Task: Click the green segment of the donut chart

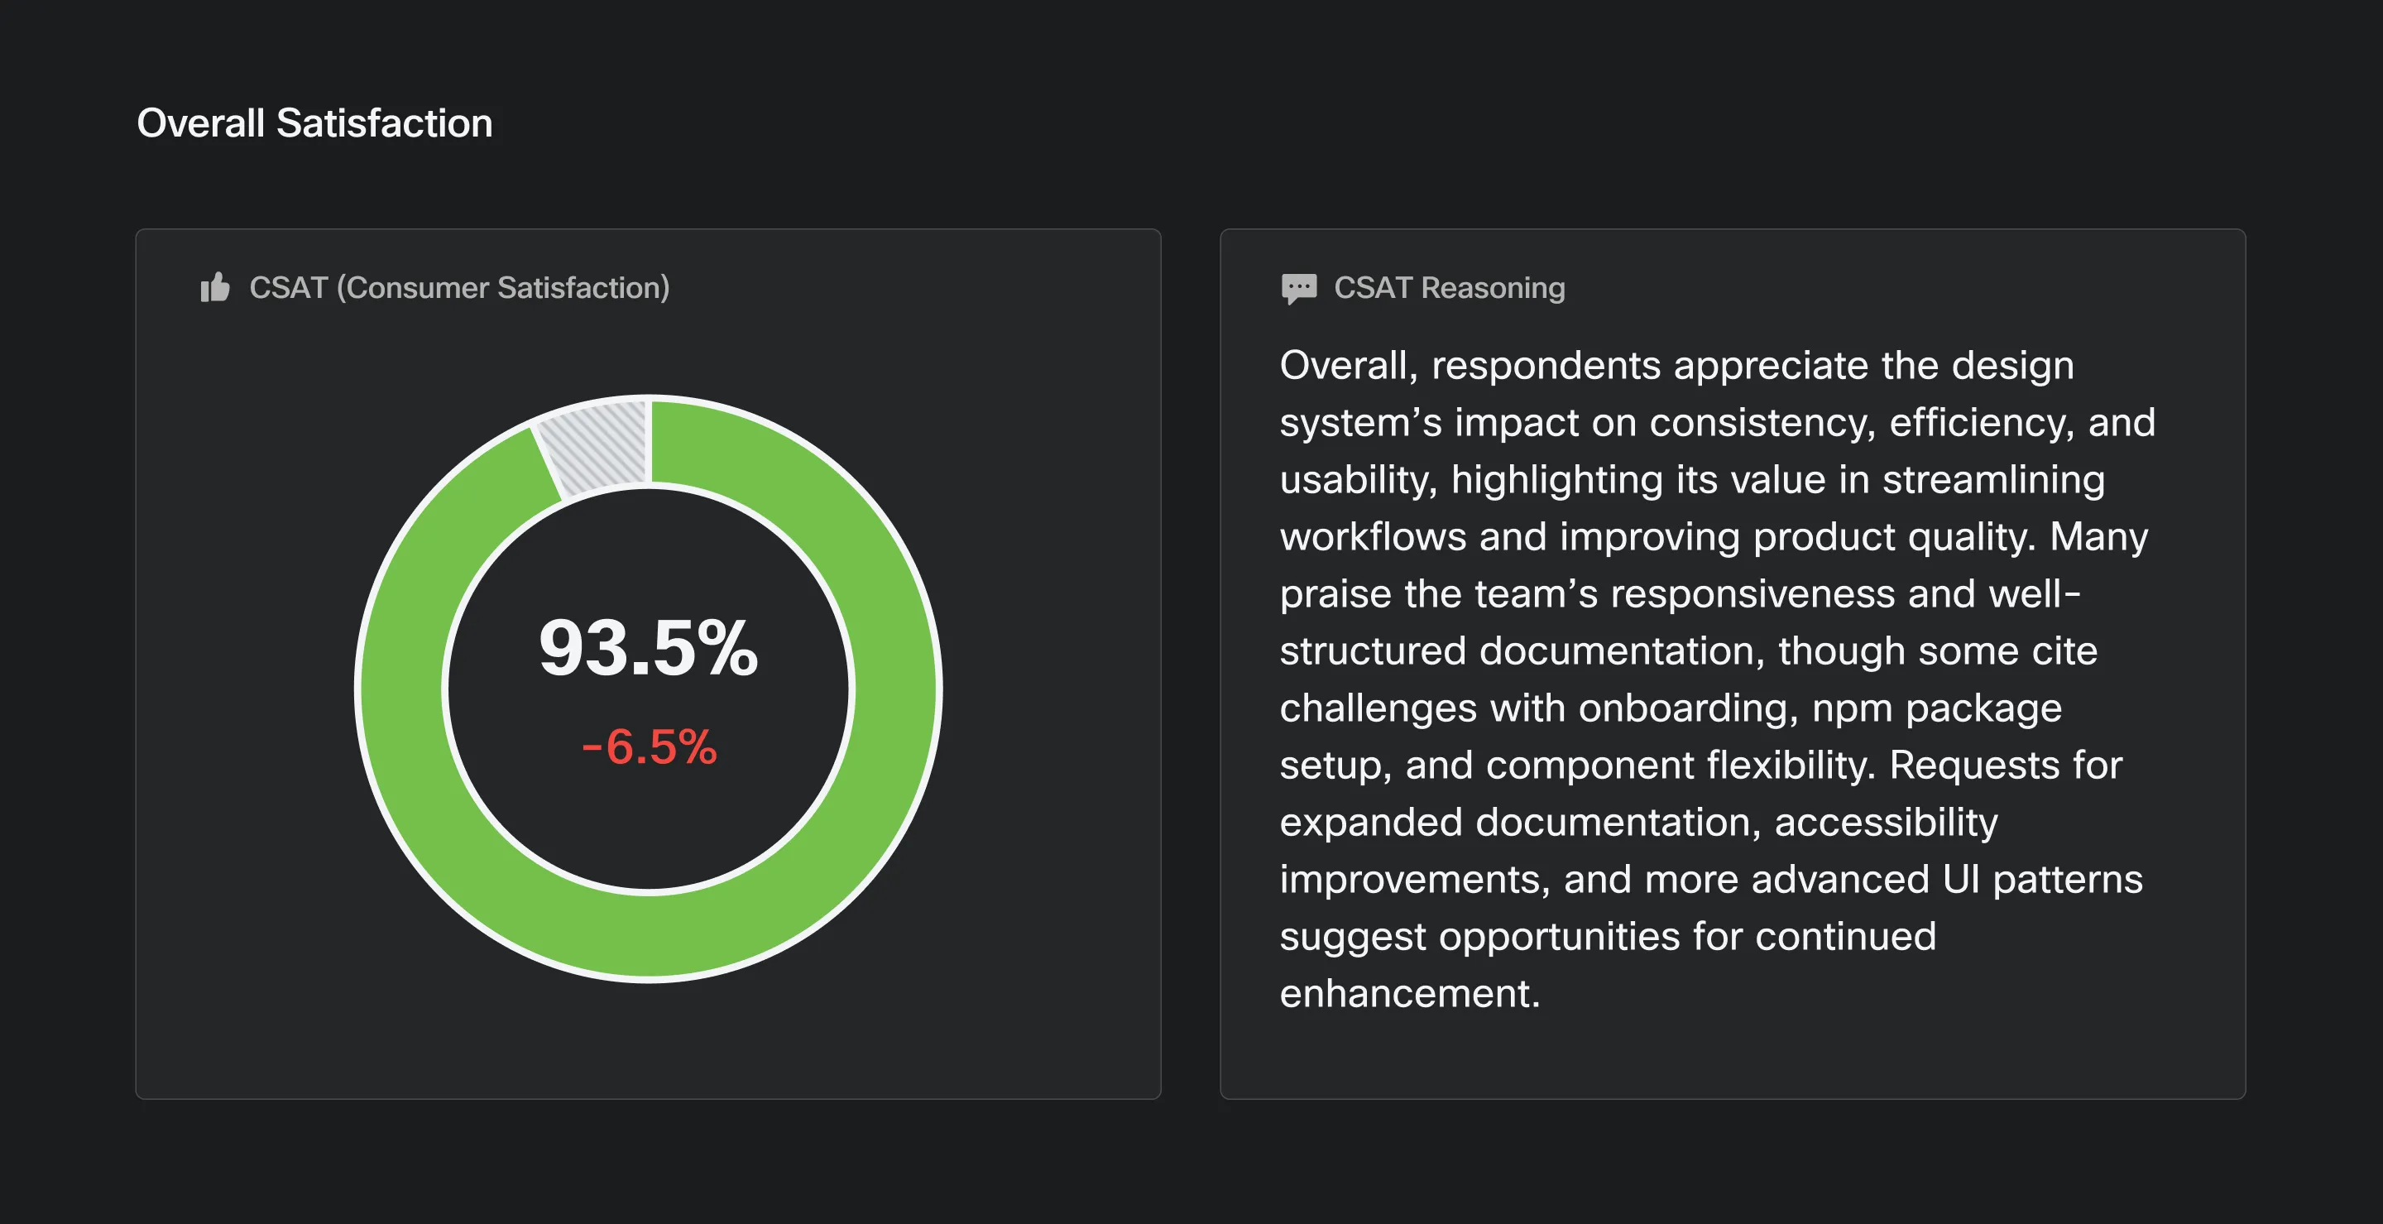Action: tap(888, 689)
